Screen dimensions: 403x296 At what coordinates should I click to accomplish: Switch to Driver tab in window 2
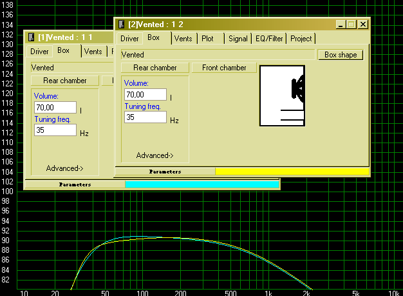pyautogui.click(x=129, y=39)
